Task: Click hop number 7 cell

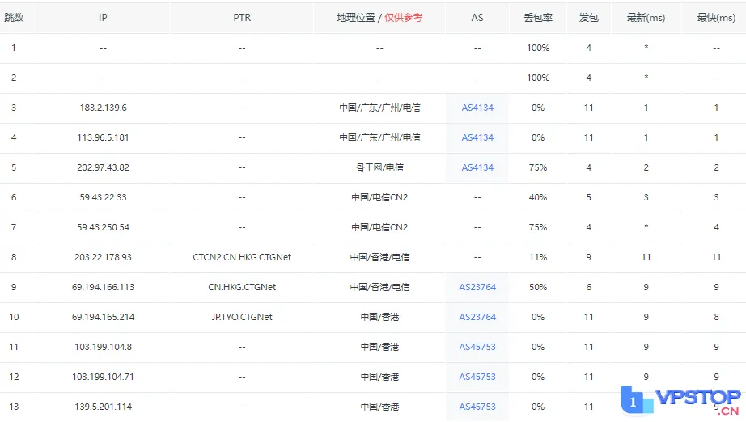Action: 14,227
